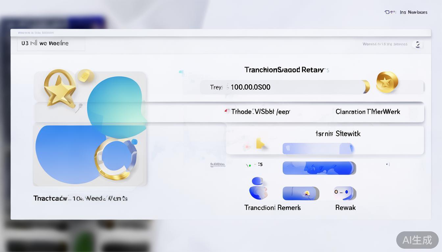This screenshot has height=252, width=442.
Task: Click the icon beside Ins Nowlaces
Action: point(390,12)
